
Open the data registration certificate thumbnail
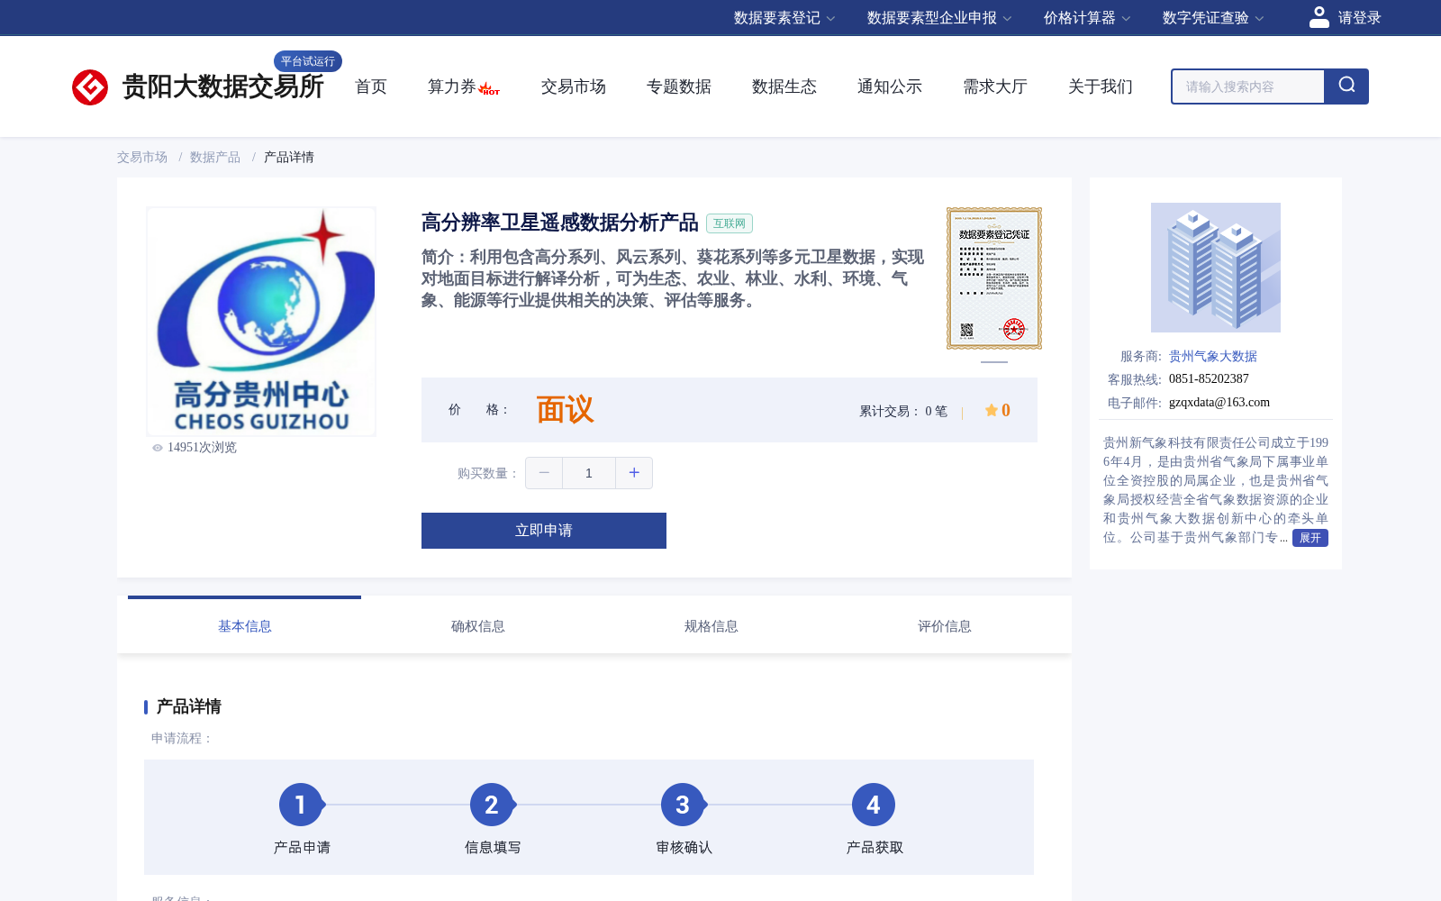click(994, 278)
